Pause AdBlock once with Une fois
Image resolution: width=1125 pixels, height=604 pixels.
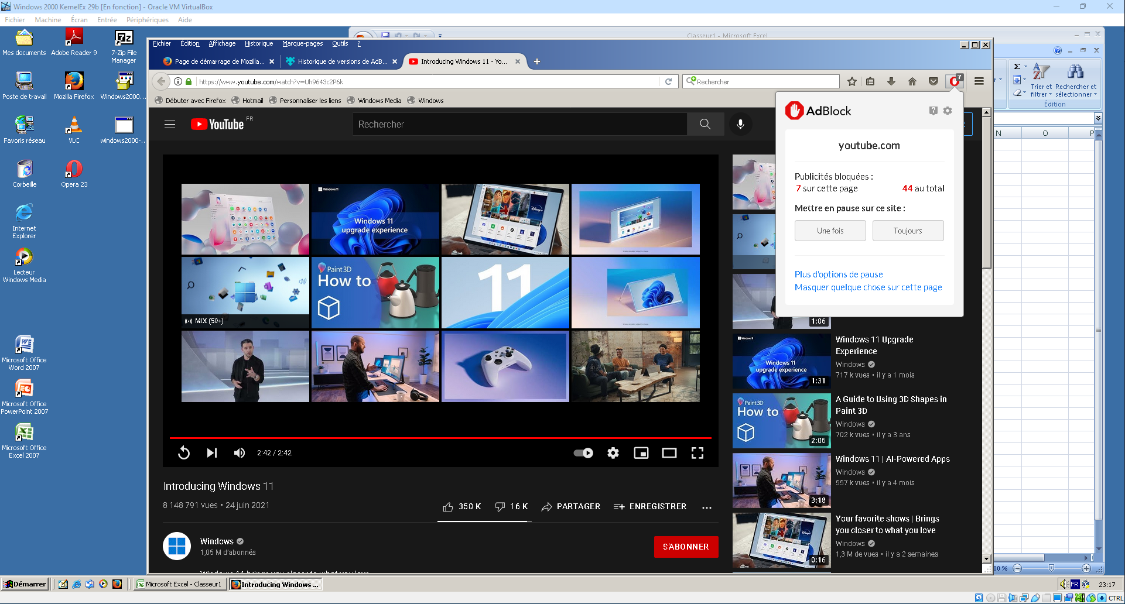point(830,231)
